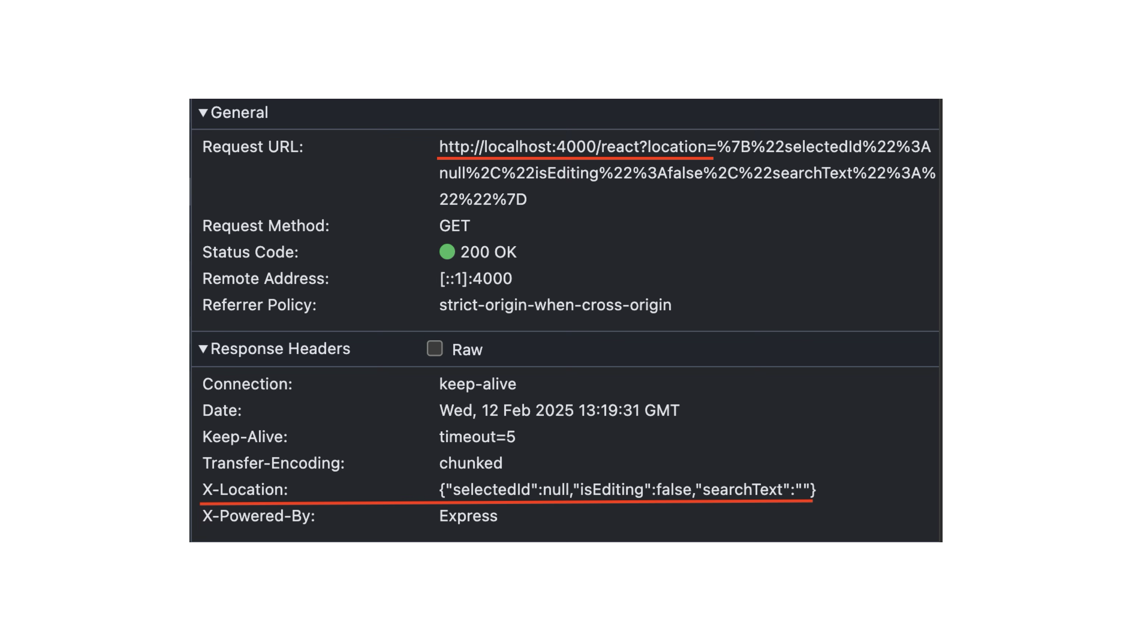Click the strict-origin-when-cross-origin policy value
The width and height of the screenshot is (1132, 641).
(x=555, y=305)
